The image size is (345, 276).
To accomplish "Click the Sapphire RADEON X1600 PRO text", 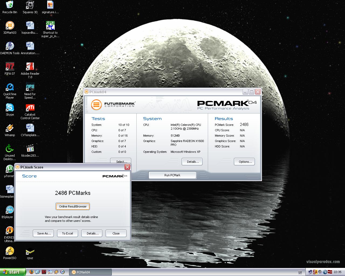I will (x=187, y=143).
